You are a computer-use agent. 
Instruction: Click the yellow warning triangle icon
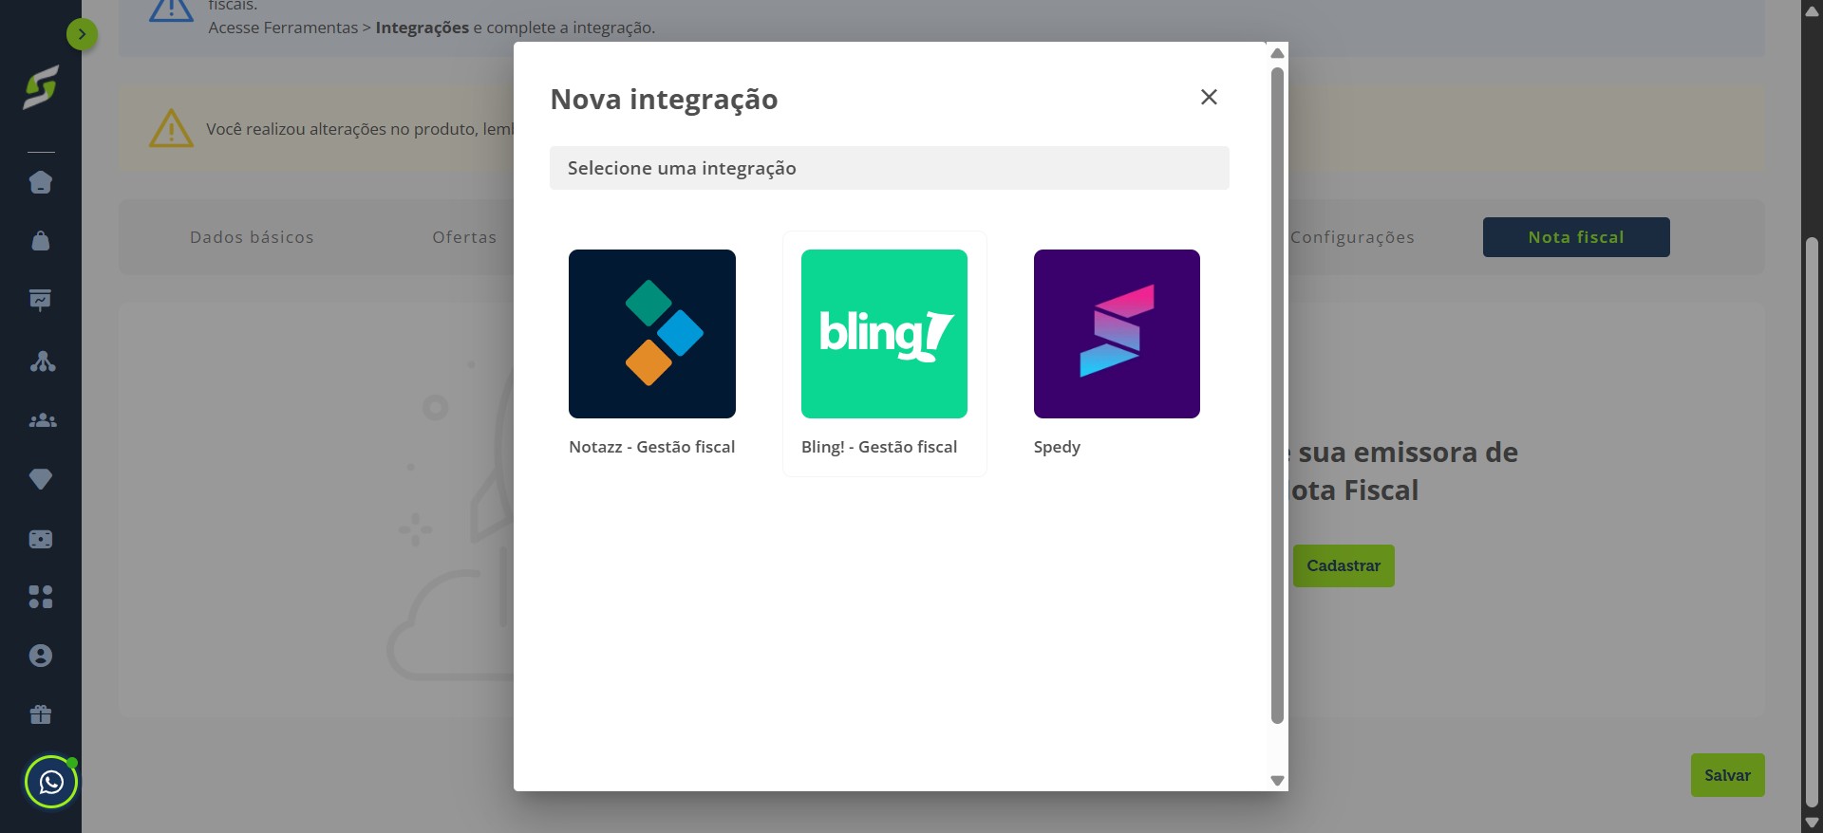point(171,128)
